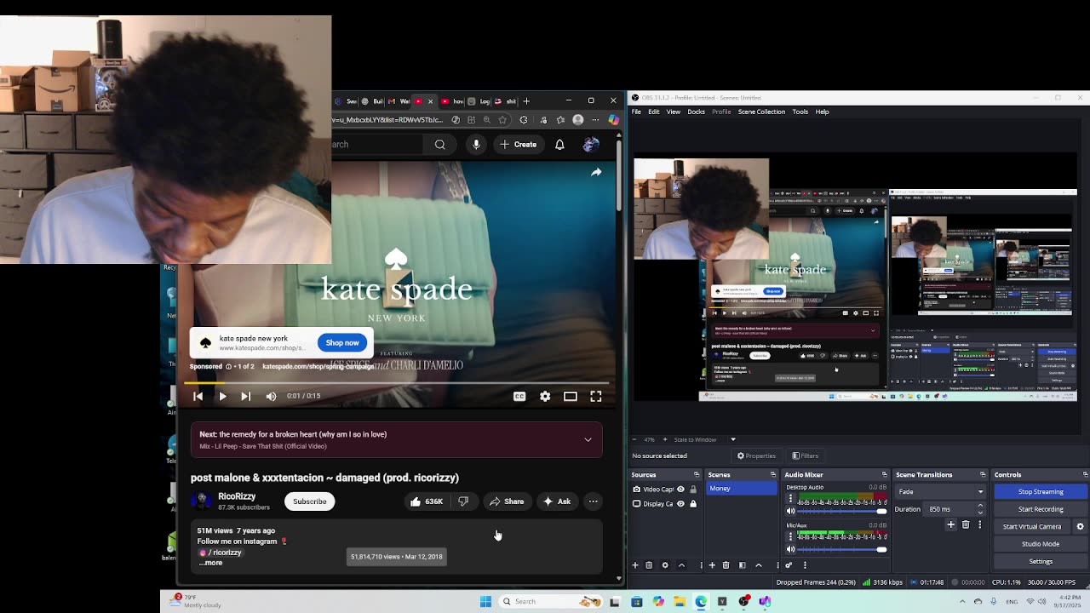Toggle Studio Mode in OBS
The image size is (1090, 613).
[x=1041, y=544]
